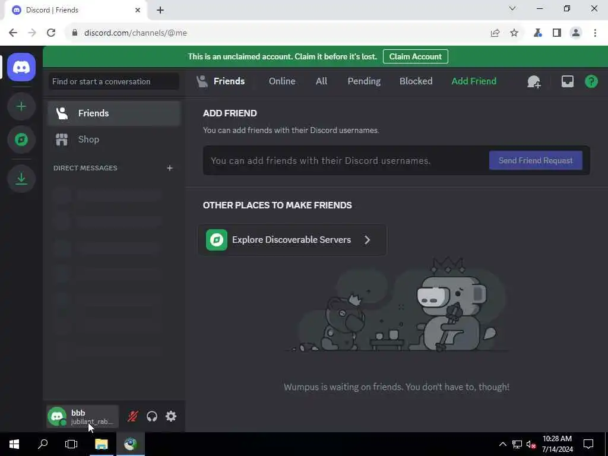Viewport: 608px width, 456px height.
Task: Toggle the browser side panel icon
Action: [x=557, y=33]
